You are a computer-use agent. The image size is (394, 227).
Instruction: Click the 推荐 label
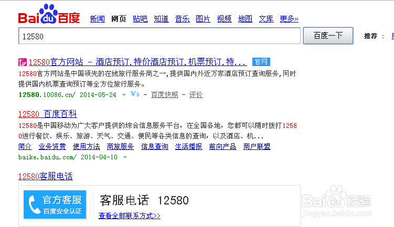click(x=370, y=36)
